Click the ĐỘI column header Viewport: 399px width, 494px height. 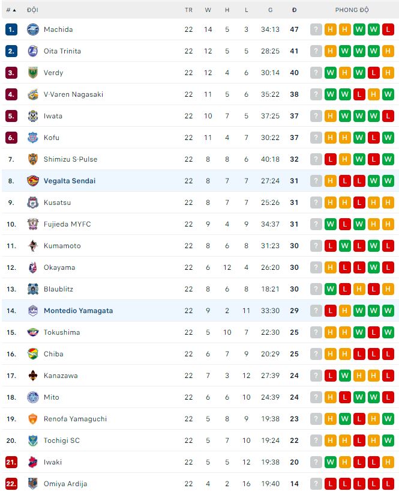click(33, 10)
